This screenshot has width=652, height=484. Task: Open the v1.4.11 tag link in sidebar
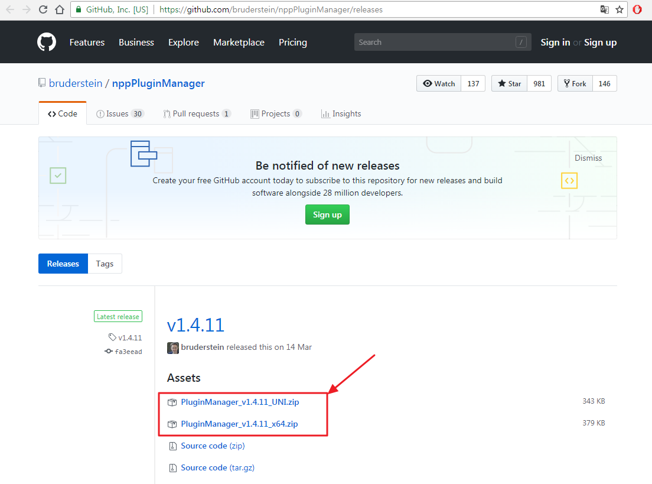tap(130, 337)
